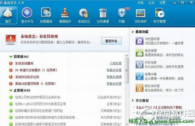The width and height of the screenshot is (195, 126).
Task: Click 查看并清理 link for system junk
Action: [x=114, y=77]
